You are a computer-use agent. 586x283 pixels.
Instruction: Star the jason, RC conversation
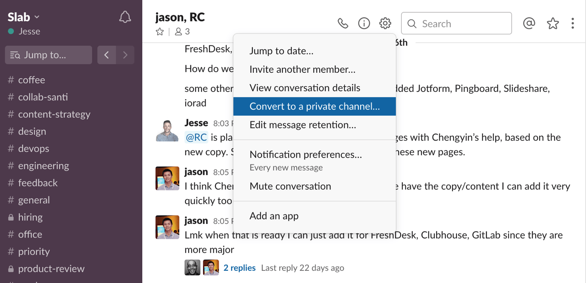tap(159, 32)
